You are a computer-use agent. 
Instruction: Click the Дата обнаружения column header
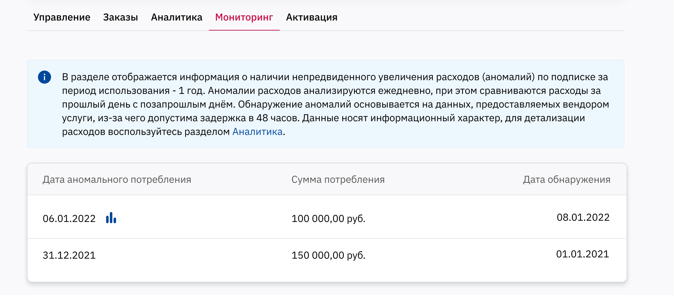(x=566, y=180)
